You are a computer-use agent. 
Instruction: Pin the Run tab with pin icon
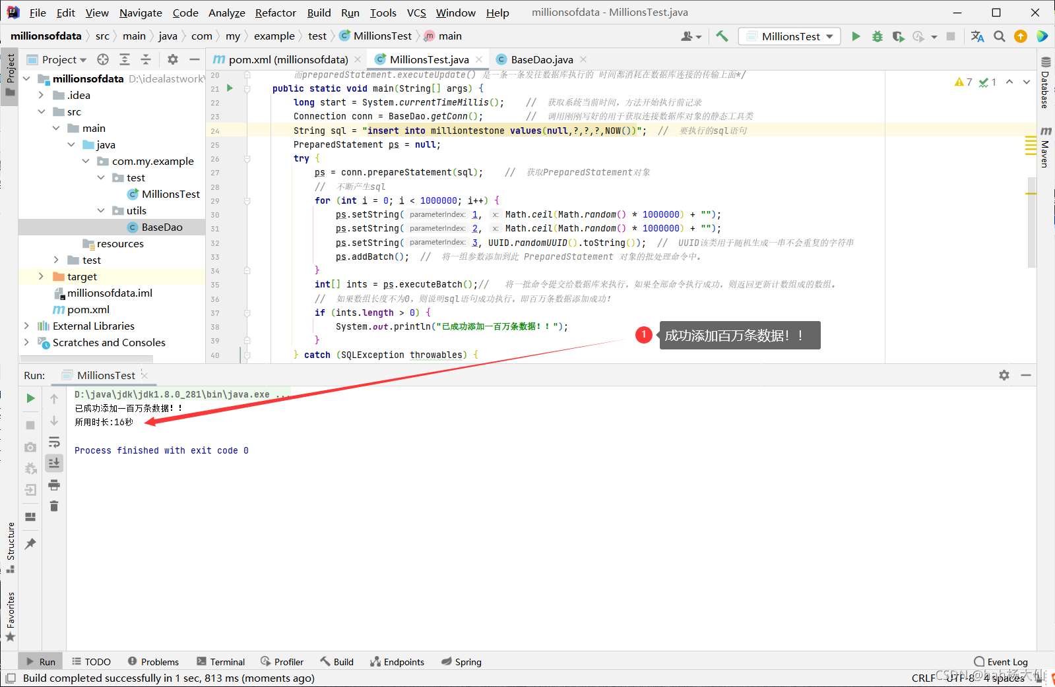30,544
